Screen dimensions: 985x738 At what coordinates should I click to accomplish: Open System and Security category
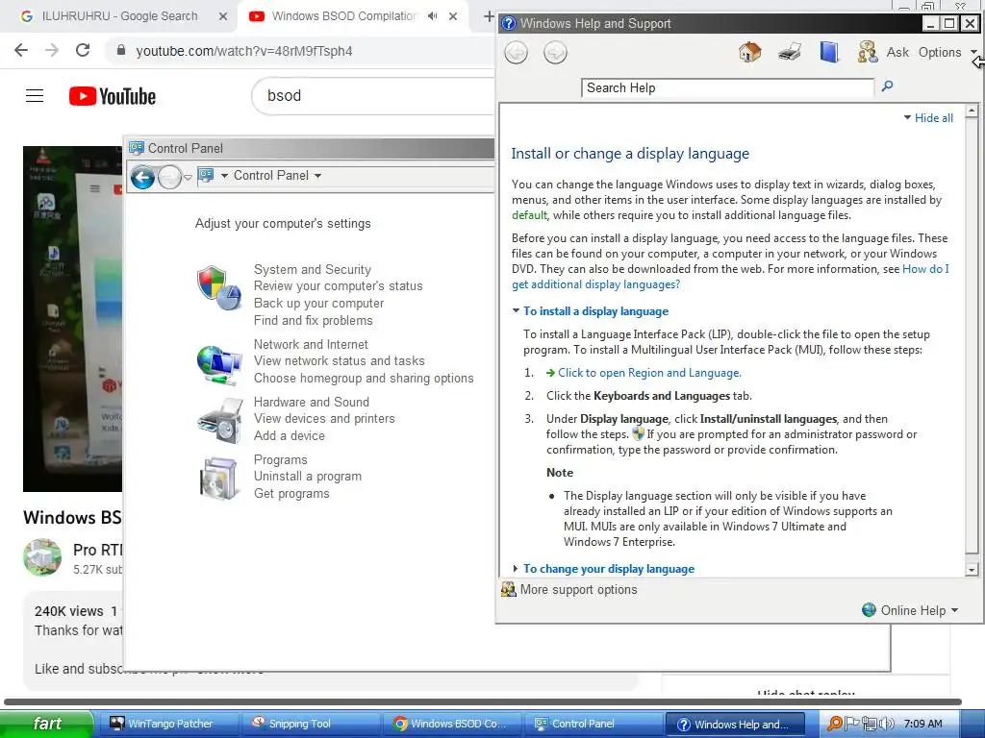[313, 269]
